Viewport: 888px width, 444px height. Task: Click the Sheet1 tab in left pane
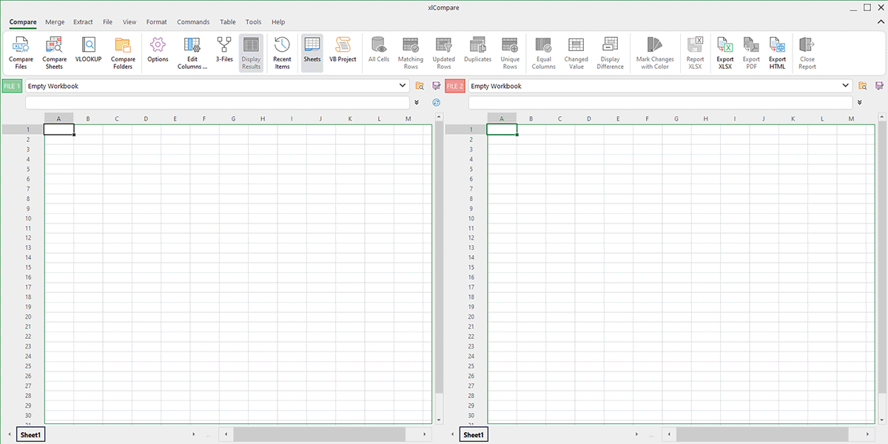(x=30, y=434)
